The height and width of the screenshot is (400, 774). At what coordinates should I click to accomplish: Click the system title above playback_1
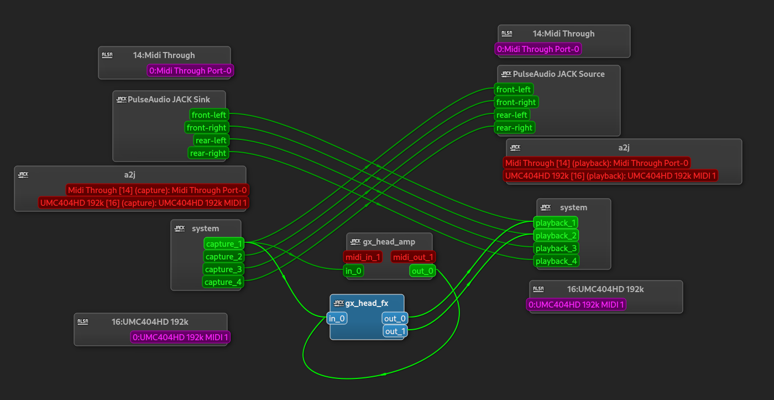[574, 207]
